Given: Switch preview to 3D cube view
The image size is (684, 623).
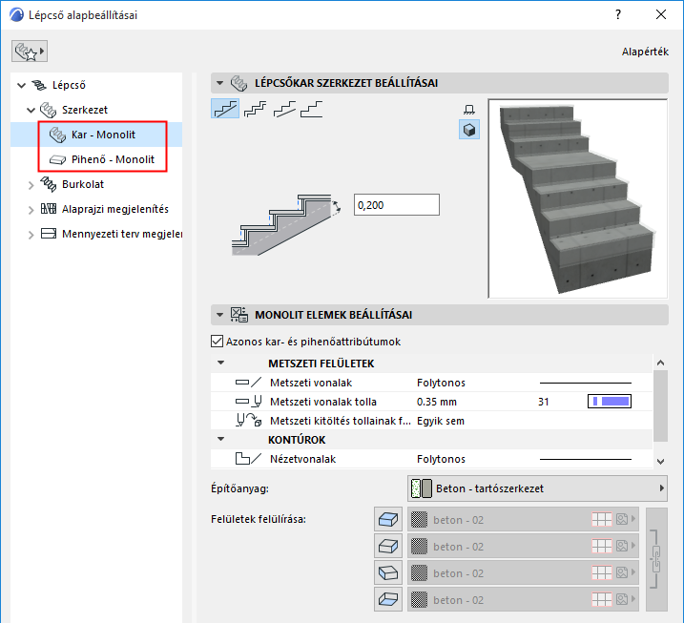Looking at the screenshot, I should tap(469, 130).
